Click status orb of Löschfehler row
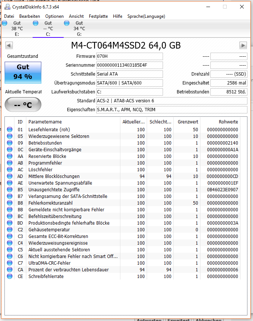 pyautogui.click(x=10, y=169)
